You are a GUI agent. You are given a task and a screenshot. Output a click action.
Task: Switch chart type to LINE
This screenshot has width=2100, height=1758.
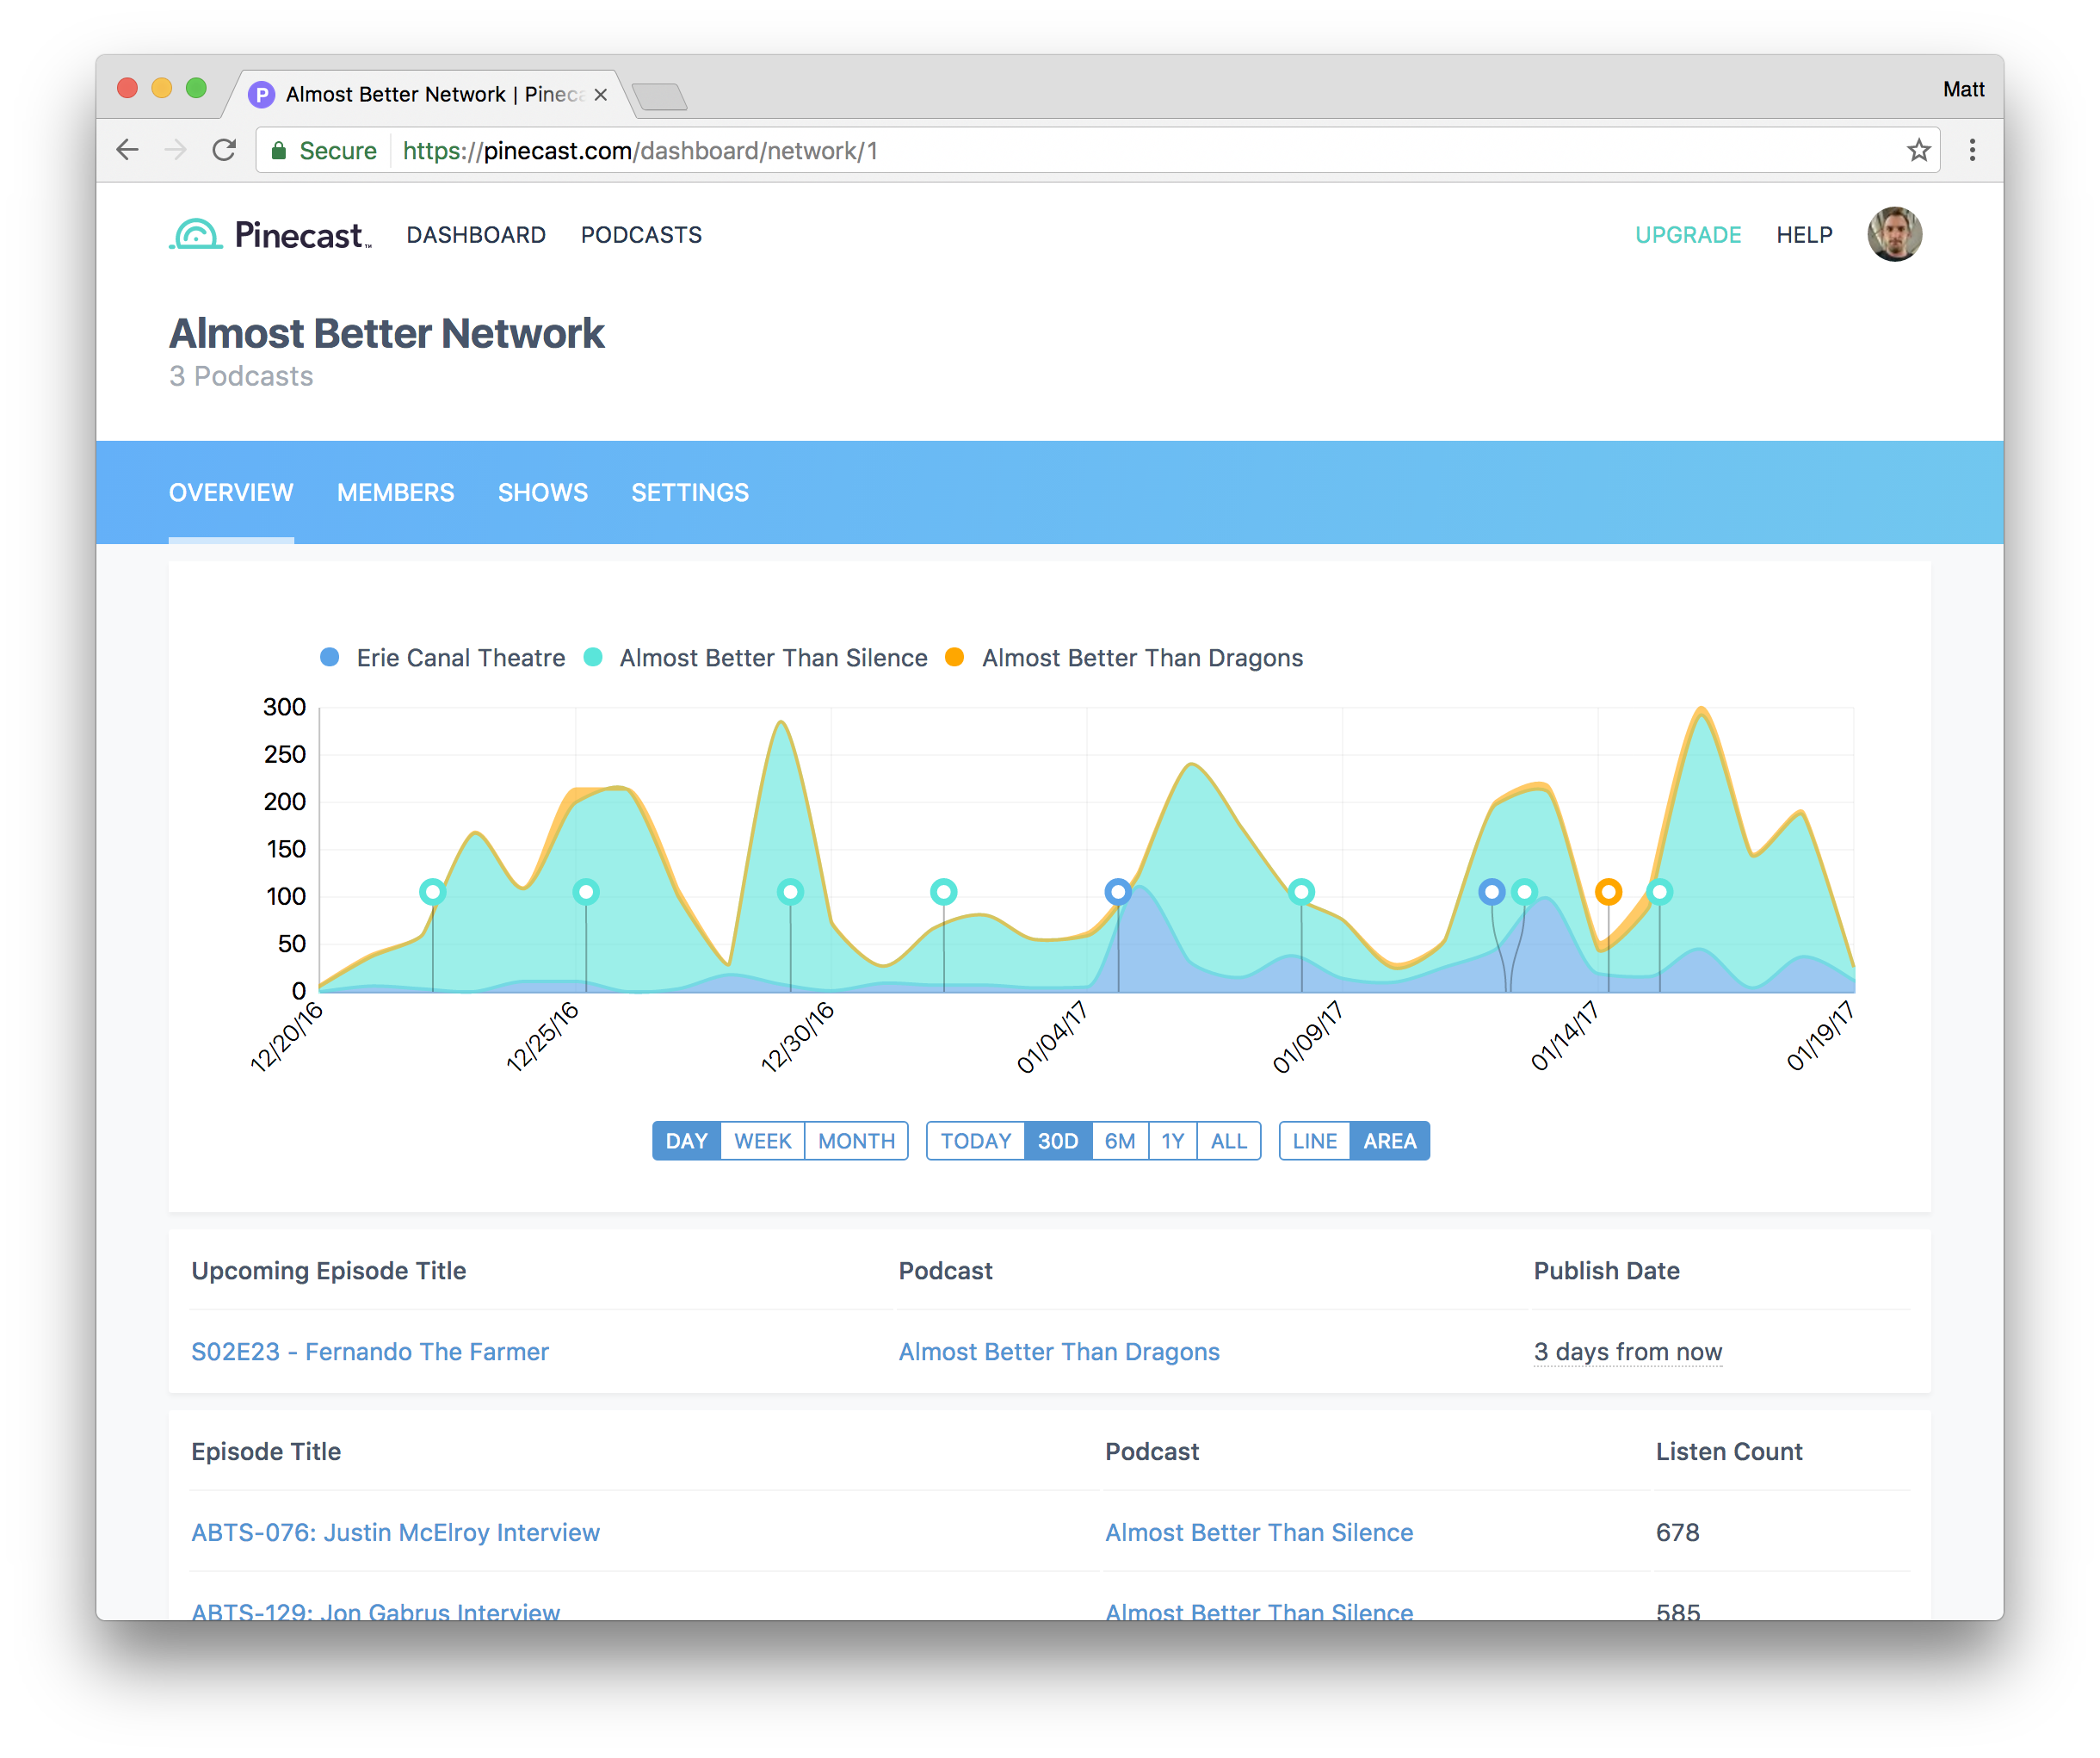click(x=1313, y=1141)
